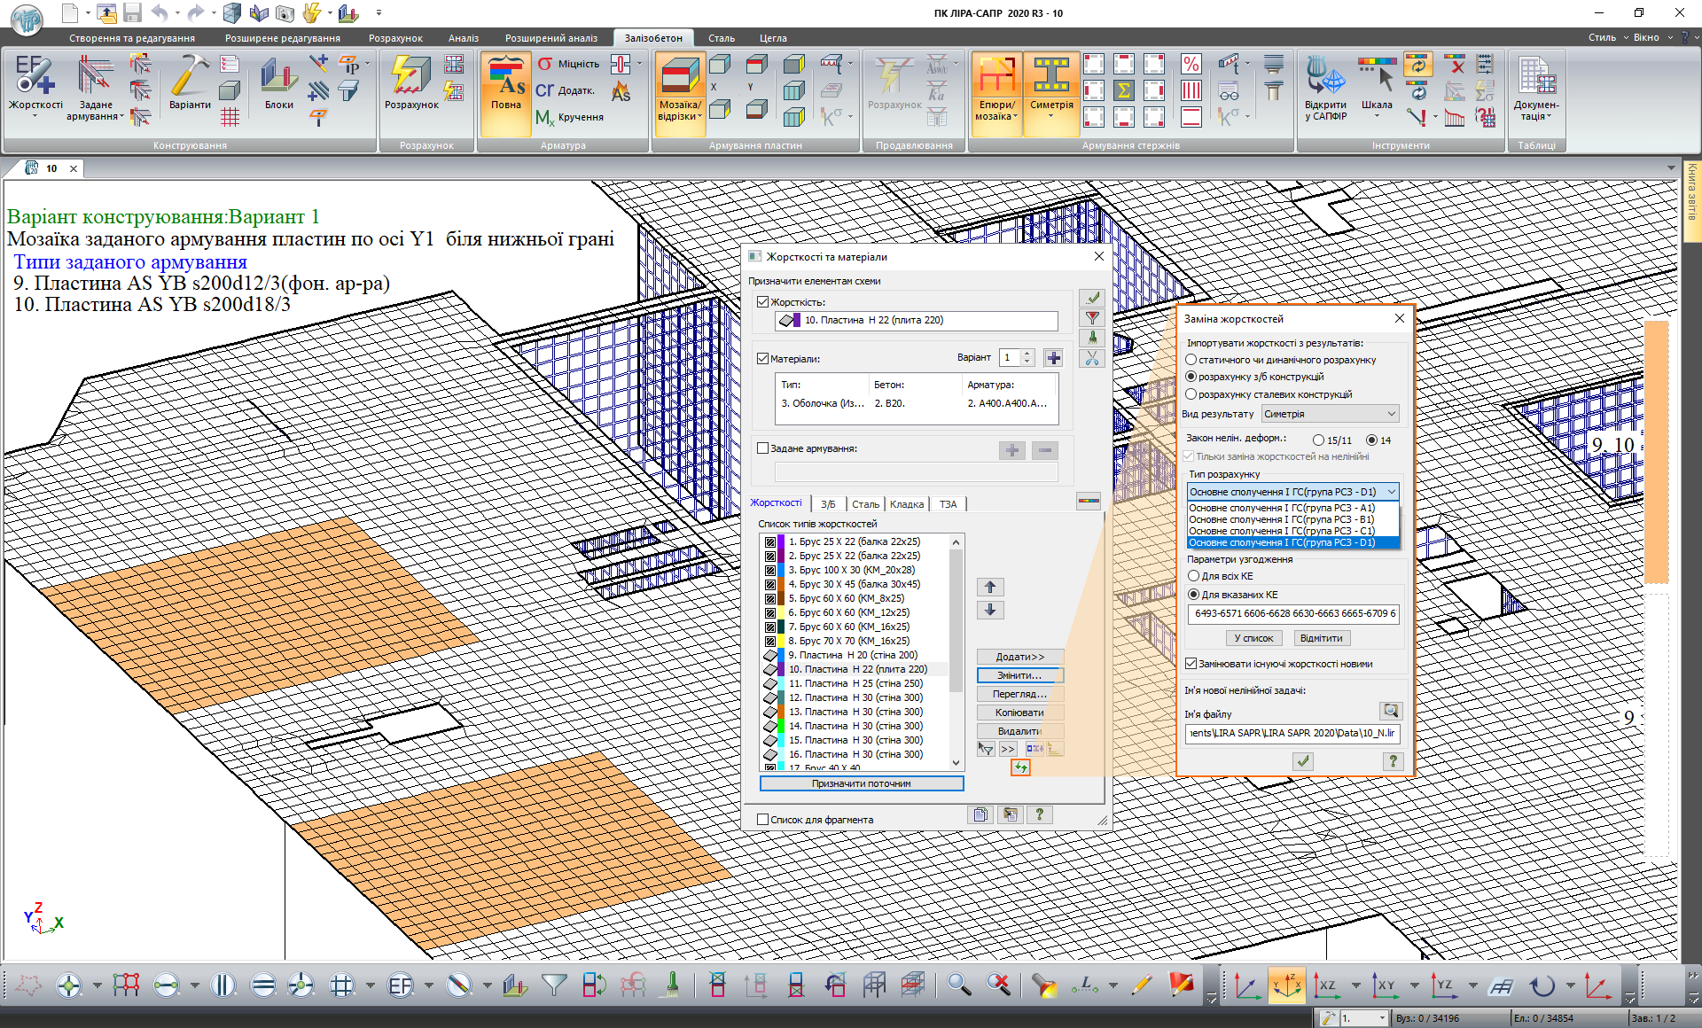Switch to the Сталь ribbon tab
Screen dimensions: 1702x1028
[721, 38]
